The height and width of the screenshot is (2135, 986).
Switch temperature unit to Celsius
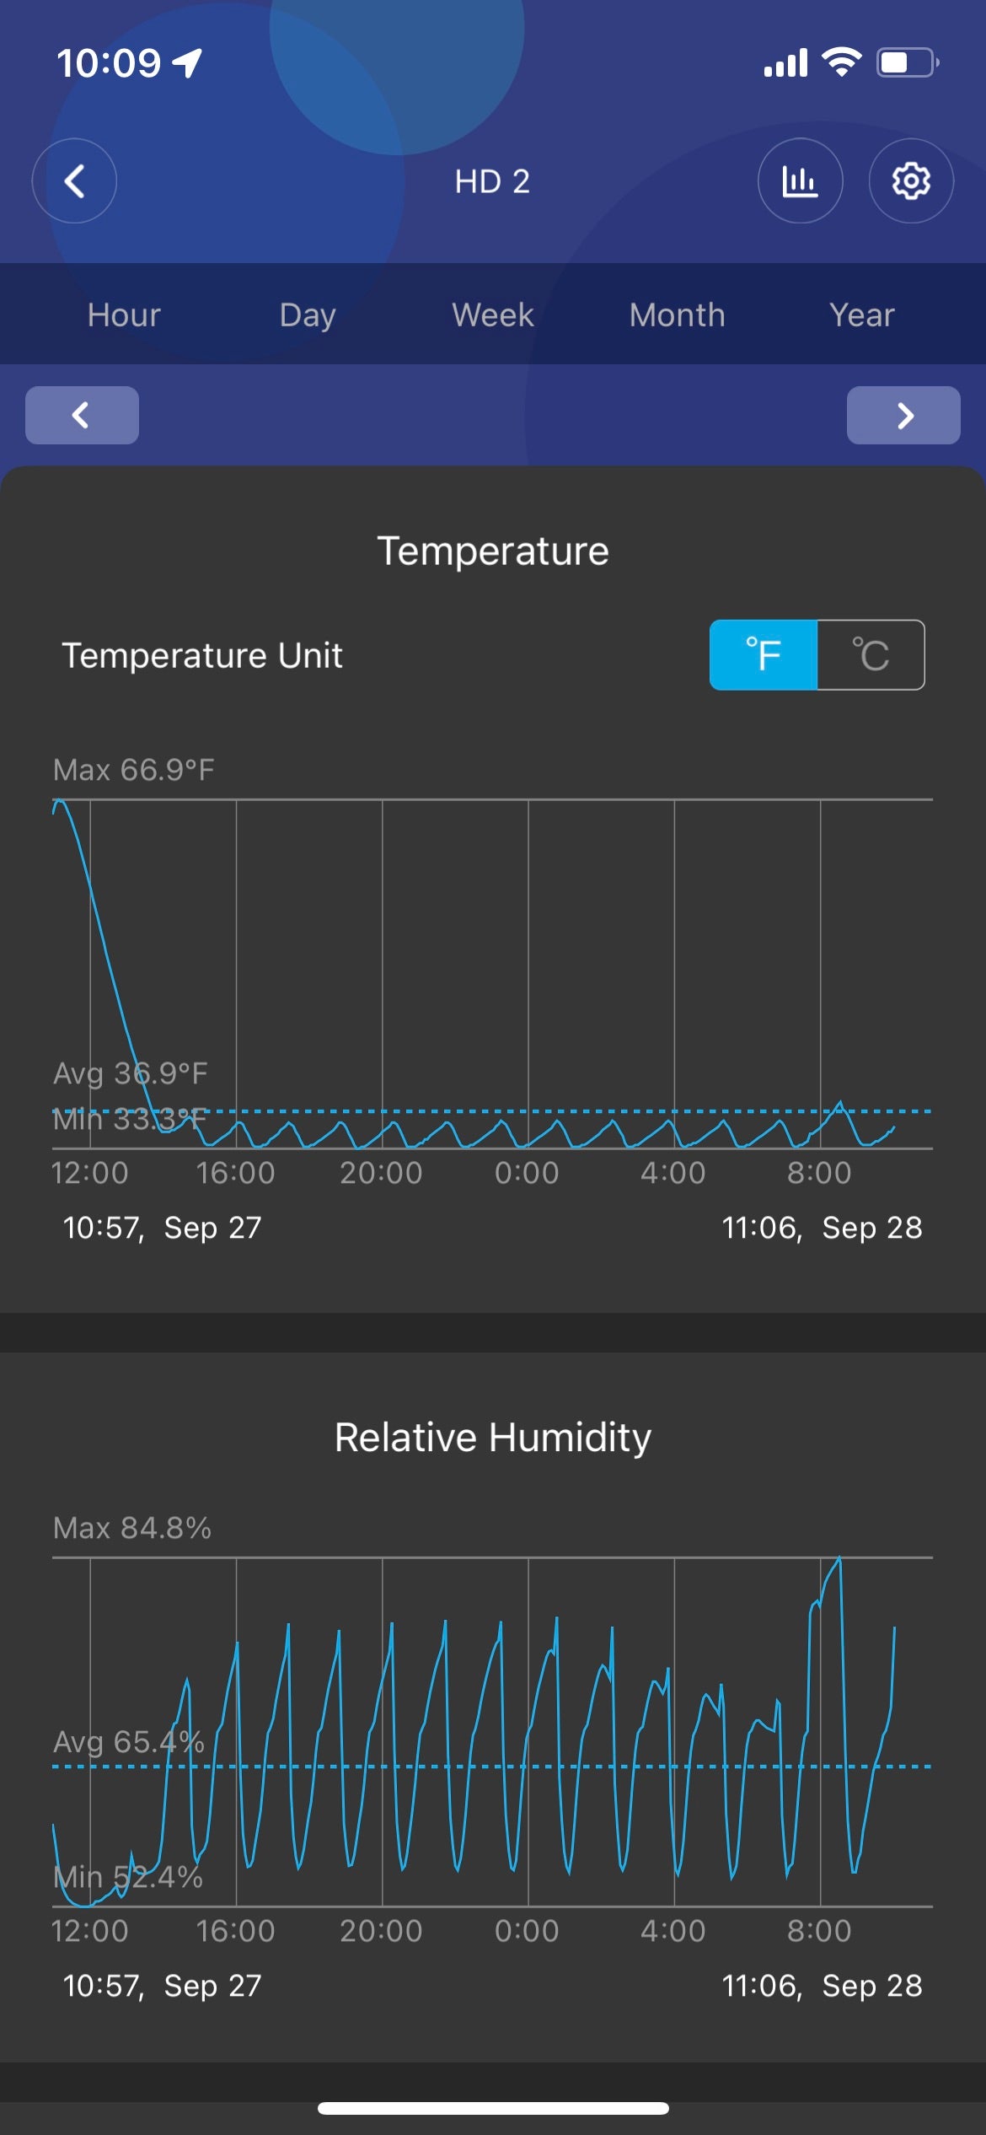tap(871, 655)
